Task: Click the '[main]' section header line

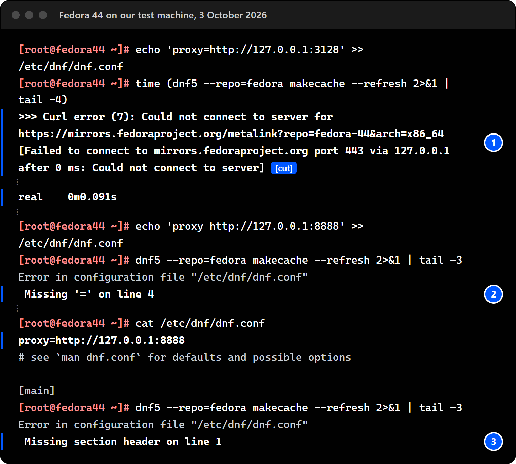Action: tap(37, 391)
